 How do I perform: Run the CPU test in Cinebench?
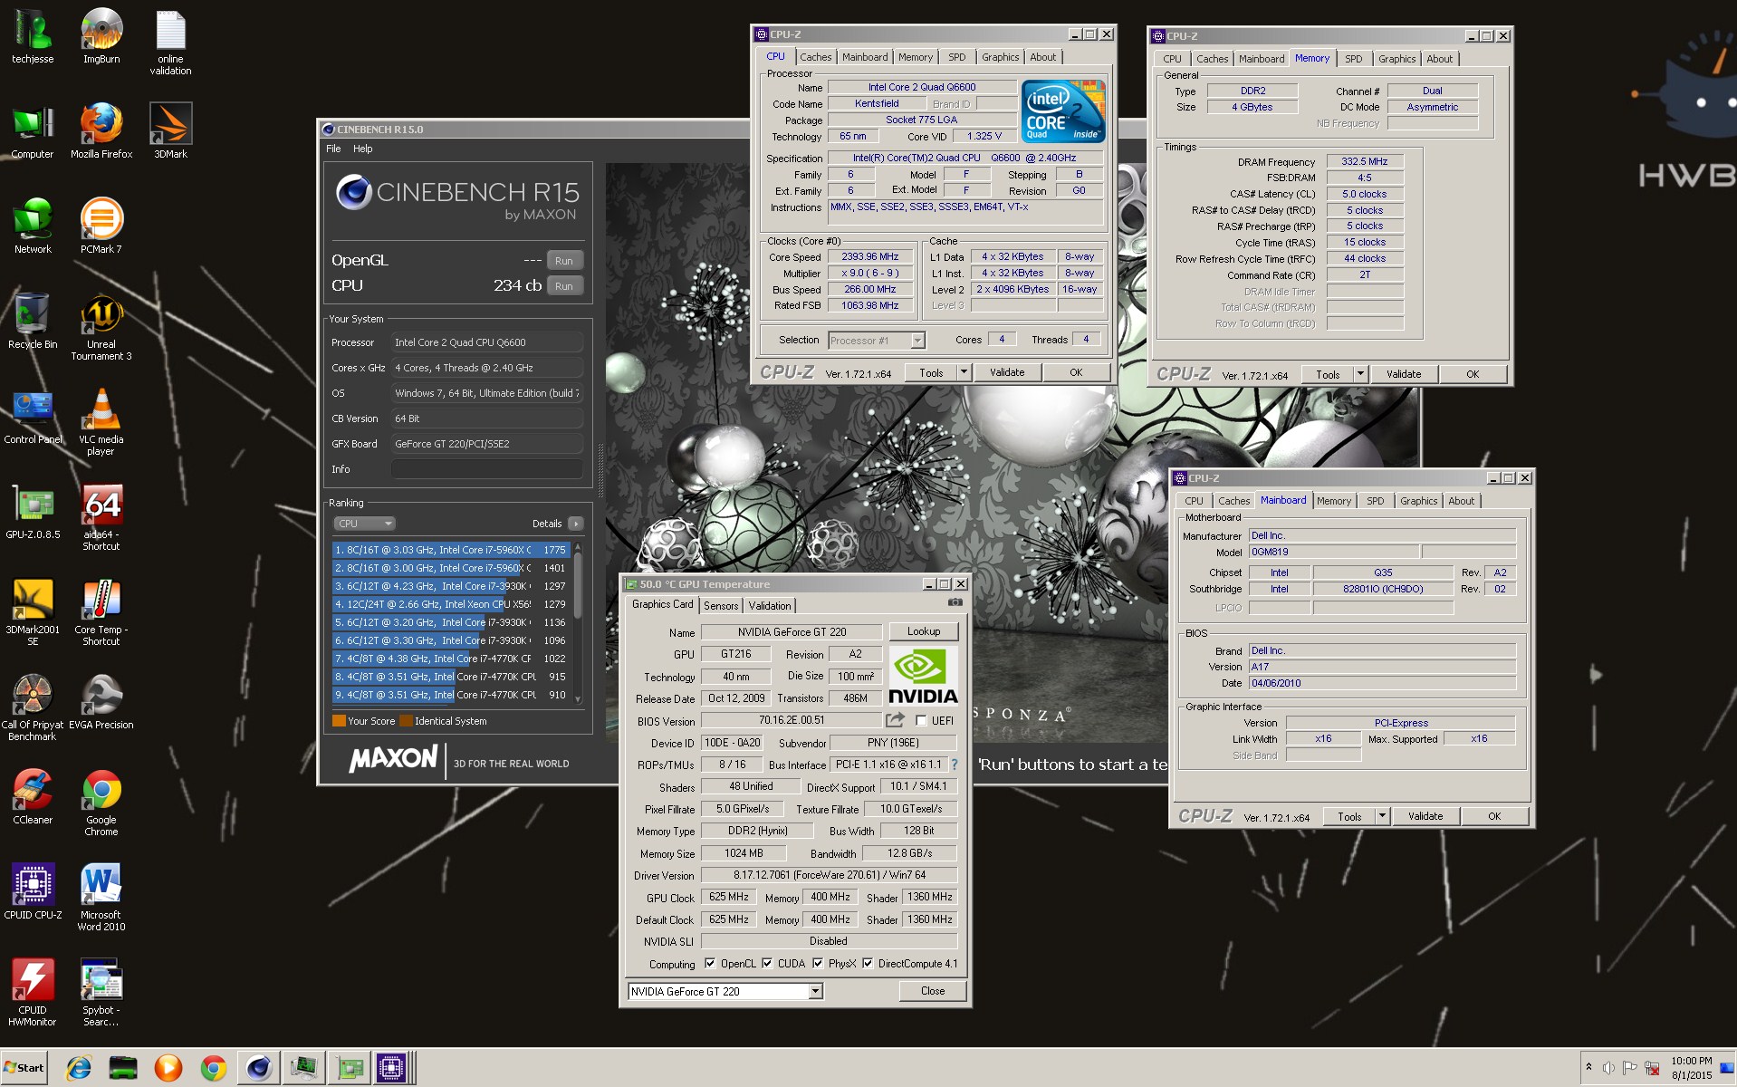tap(564, 286)
